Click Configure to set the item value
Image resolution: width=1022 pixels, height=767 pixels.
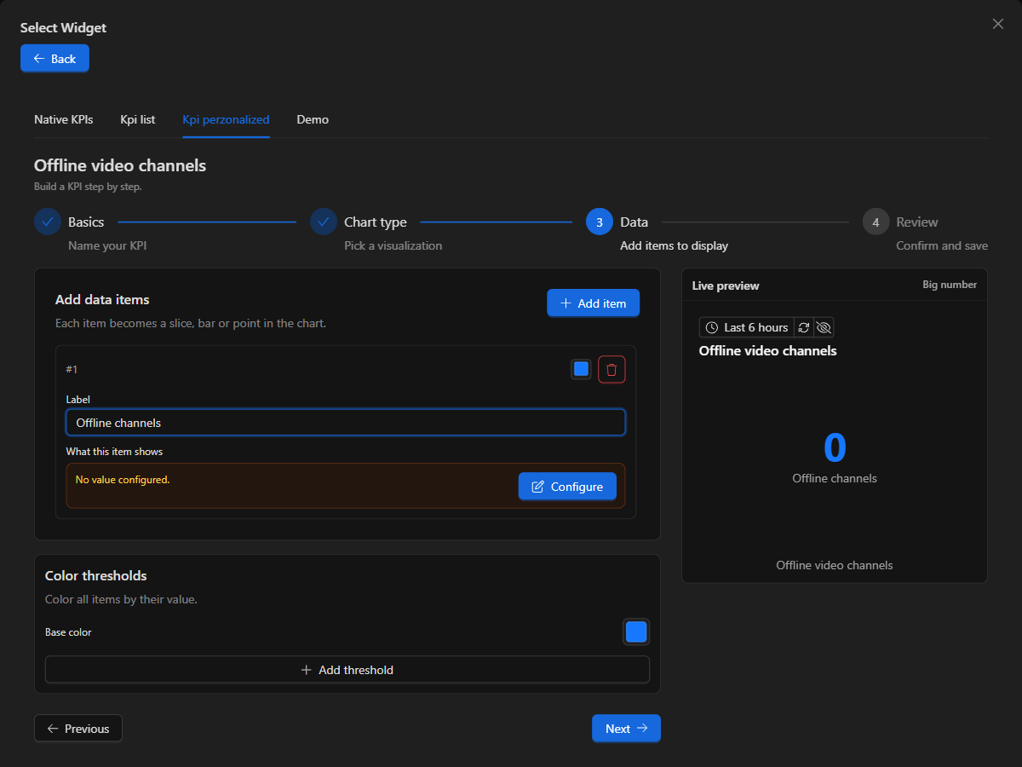[567, 487]
